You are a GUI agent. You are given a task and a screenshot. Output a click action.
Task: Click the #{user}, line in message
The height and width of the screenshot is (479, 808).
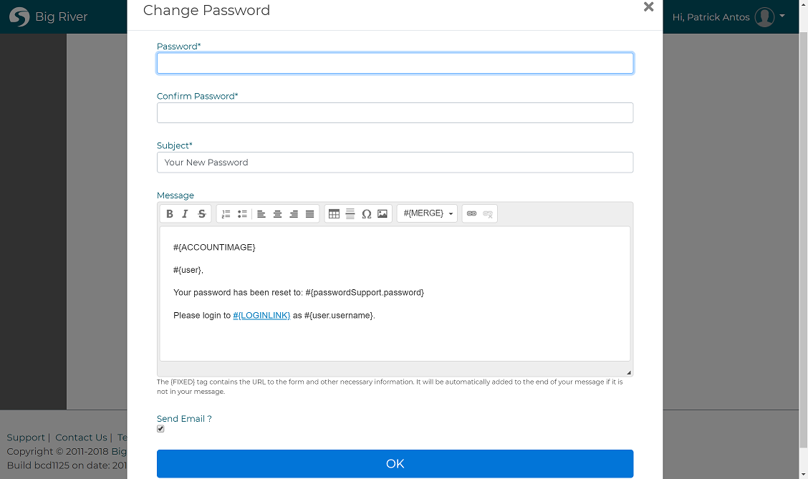point(188,270)
